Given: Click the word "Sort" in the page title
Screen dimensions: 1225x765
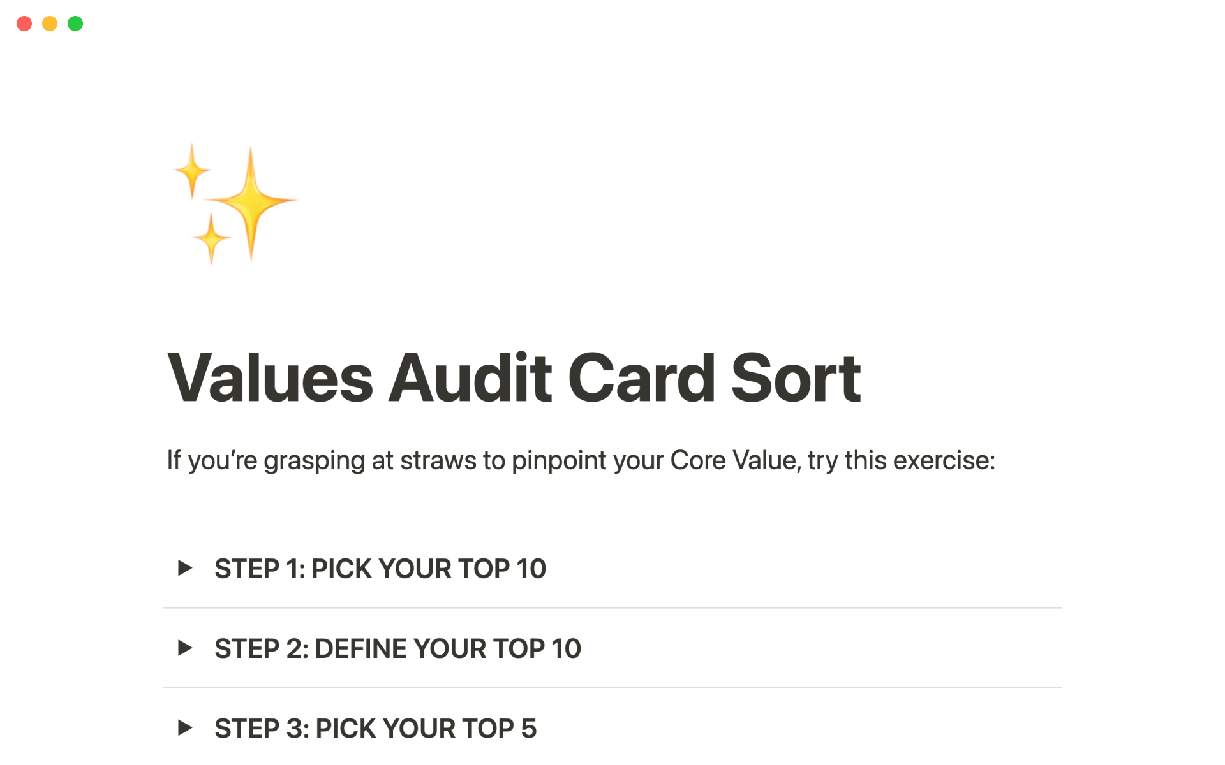Looking at the screenshot, I should [x=796, y=379].
